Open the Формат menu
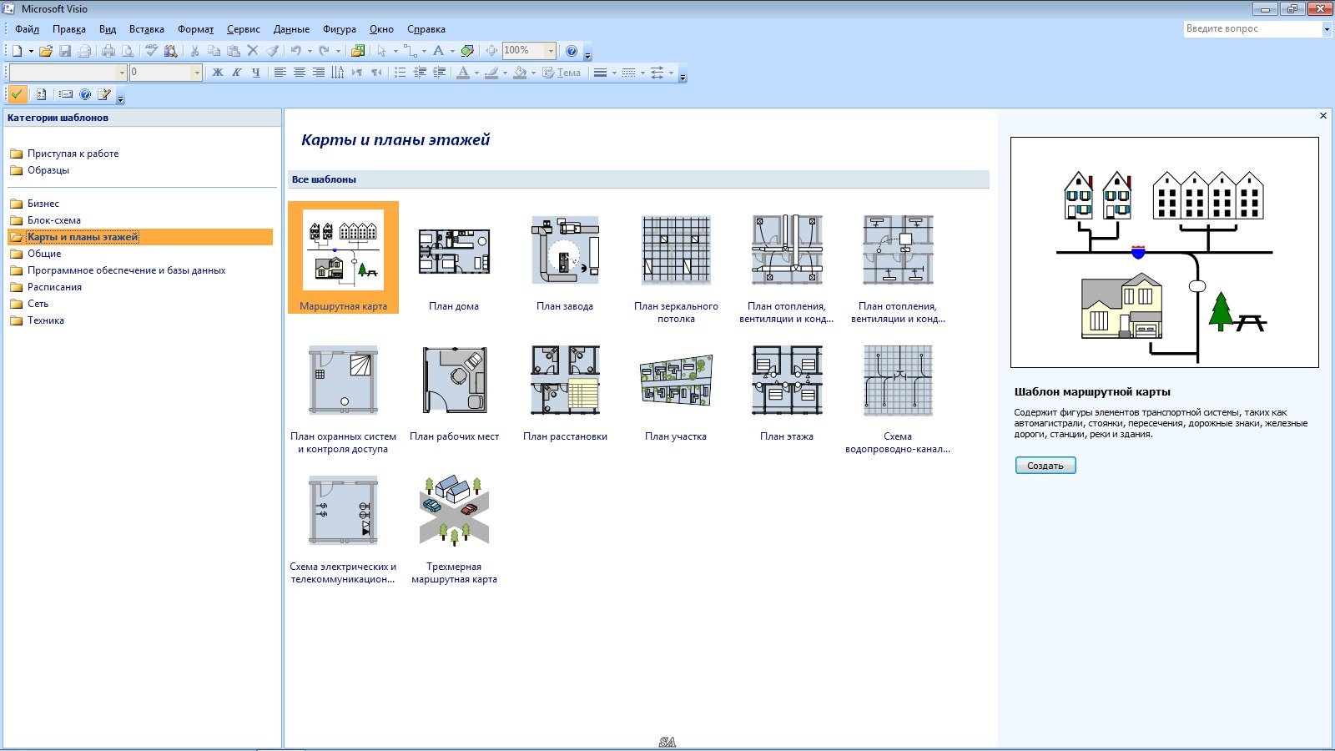The width and height of the screenshot is (1335, 751). 196,29
